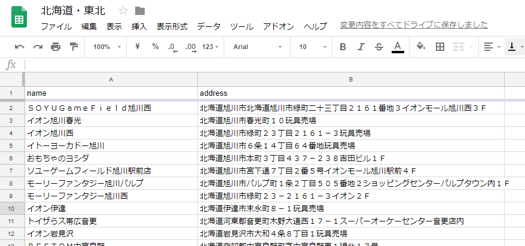Select cell ソユーゲームフィールド旭川駅前店

pos(111,171)
